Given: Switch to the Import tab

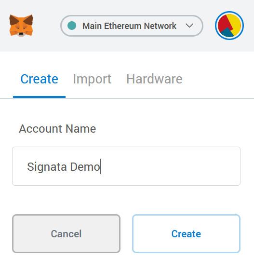Looking at the screenshot, I should coord(92,79).
